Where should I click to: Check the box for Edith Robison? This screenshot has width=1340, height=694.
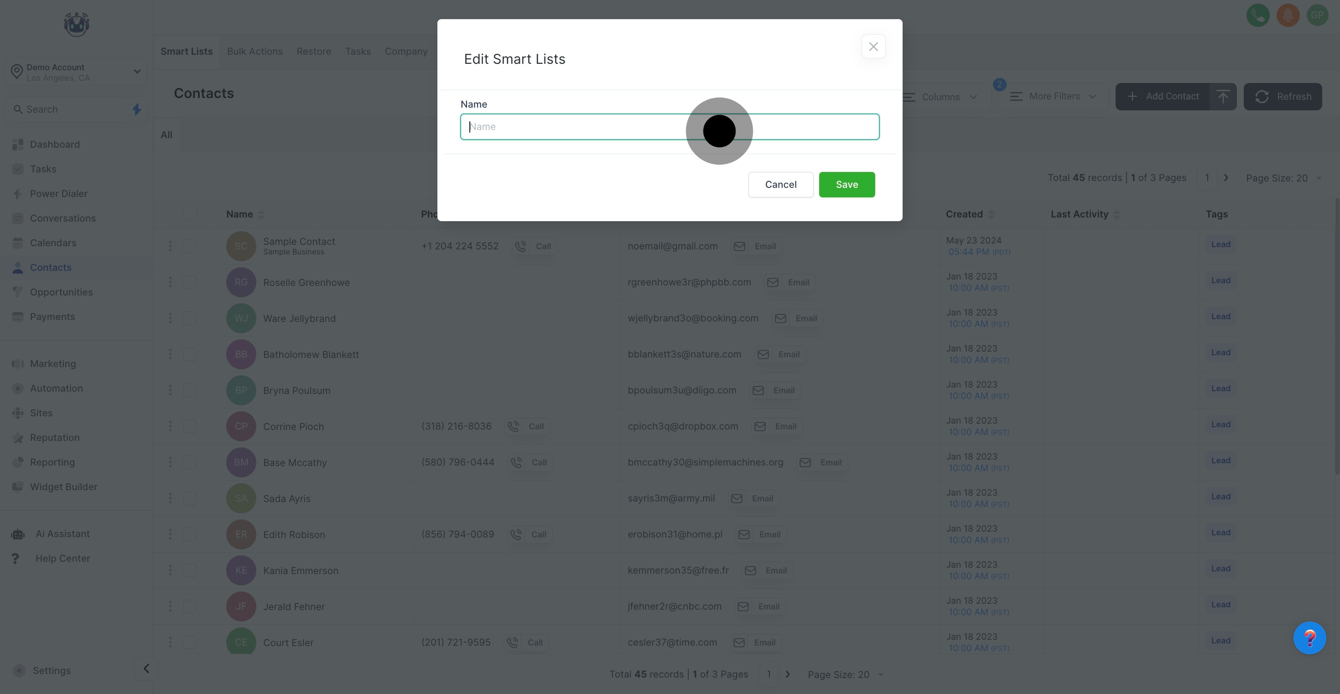189,534
